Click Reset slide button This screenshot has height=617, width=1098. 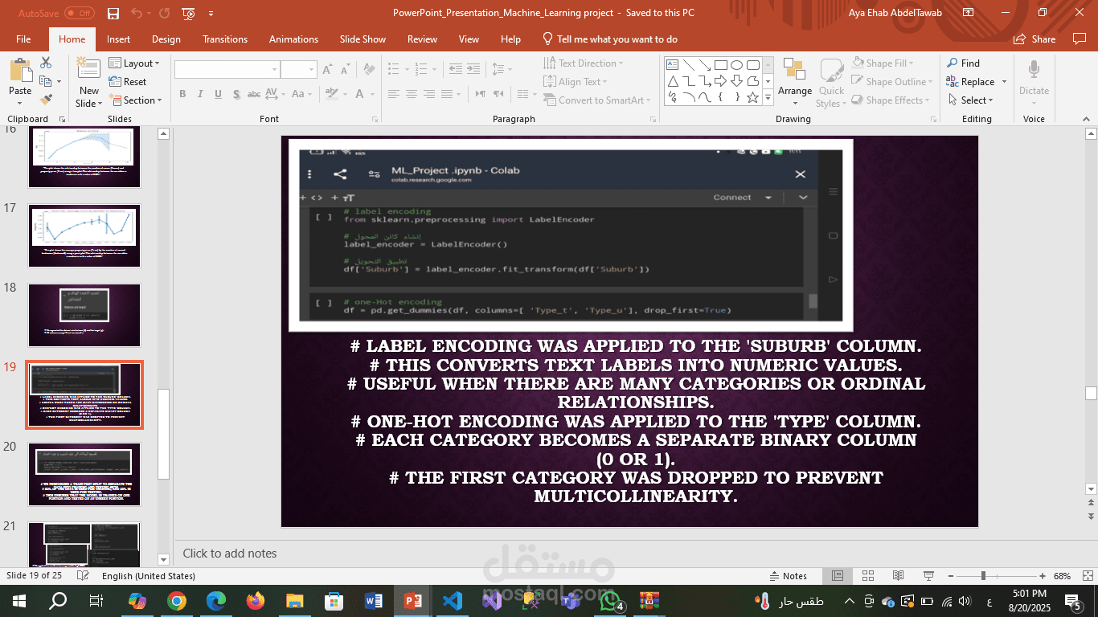[x=128, y=82]
